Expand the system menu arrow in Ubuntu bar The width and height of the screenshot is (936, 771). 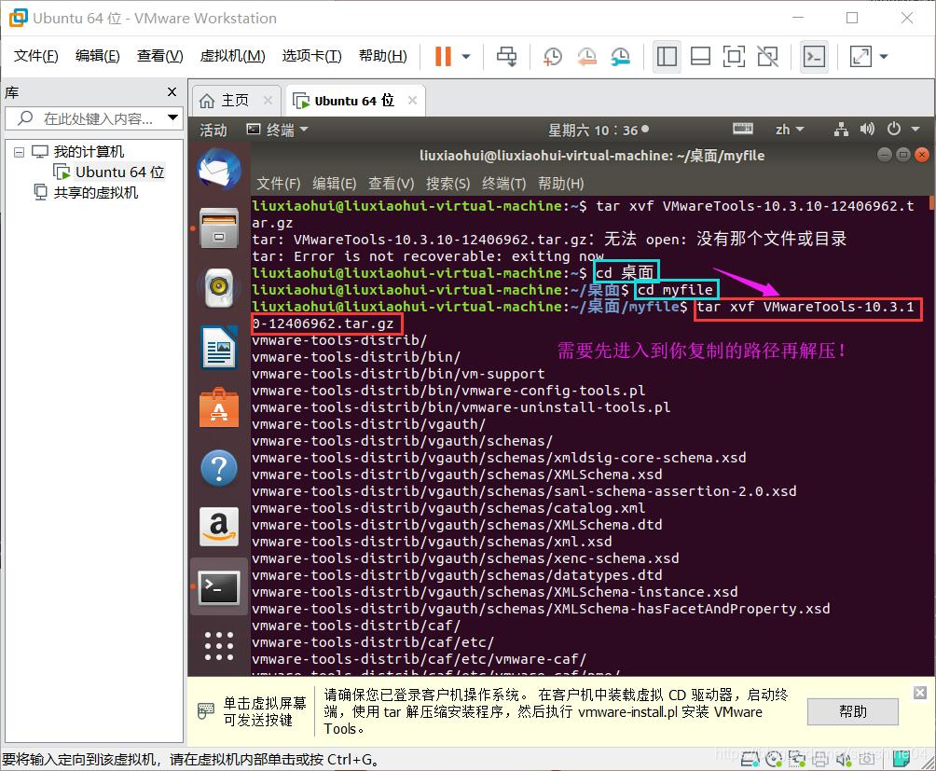pos(915,130)
